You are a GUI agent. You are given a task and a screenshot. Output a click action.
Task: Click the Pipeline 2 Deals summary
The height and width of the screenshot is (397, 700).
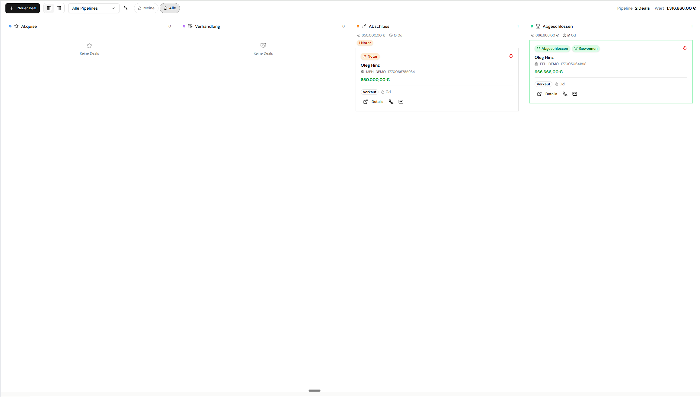click(x=633, y=8)
